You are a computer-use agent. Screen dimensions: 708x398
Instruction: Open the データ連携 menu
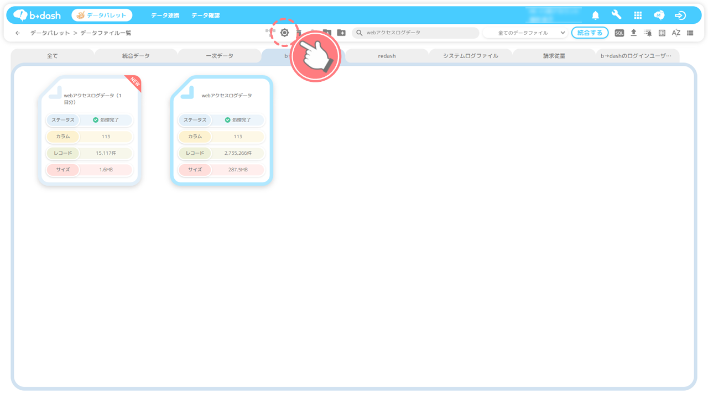point(165,15)
